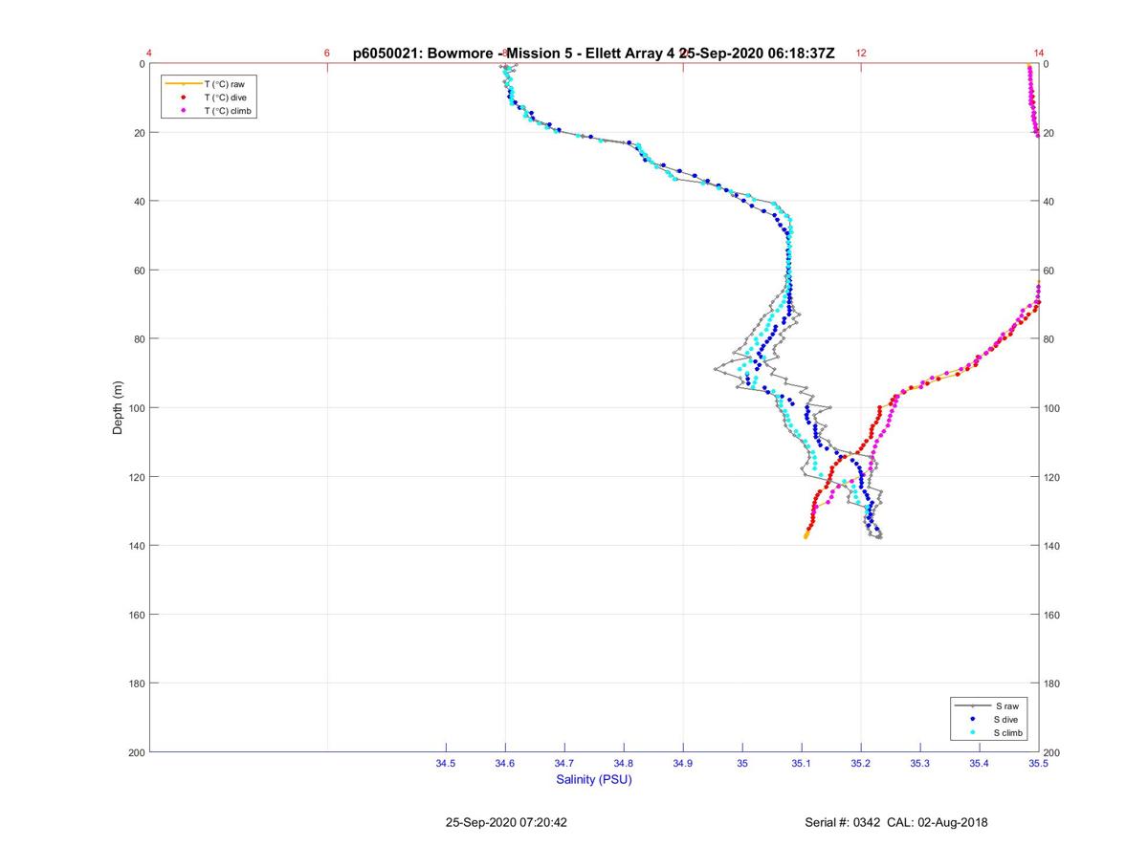Click depth tick 100 on right axis
1148x846 pixels.
[1052, 408]
